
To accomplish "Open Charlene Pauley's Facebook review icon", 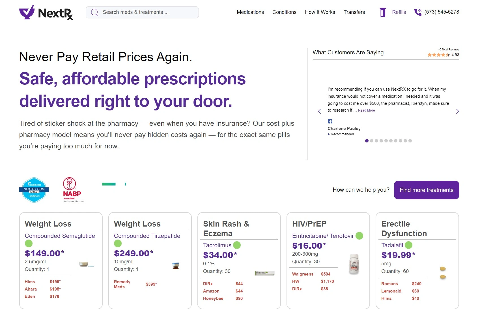I will [x=330, y=121].
